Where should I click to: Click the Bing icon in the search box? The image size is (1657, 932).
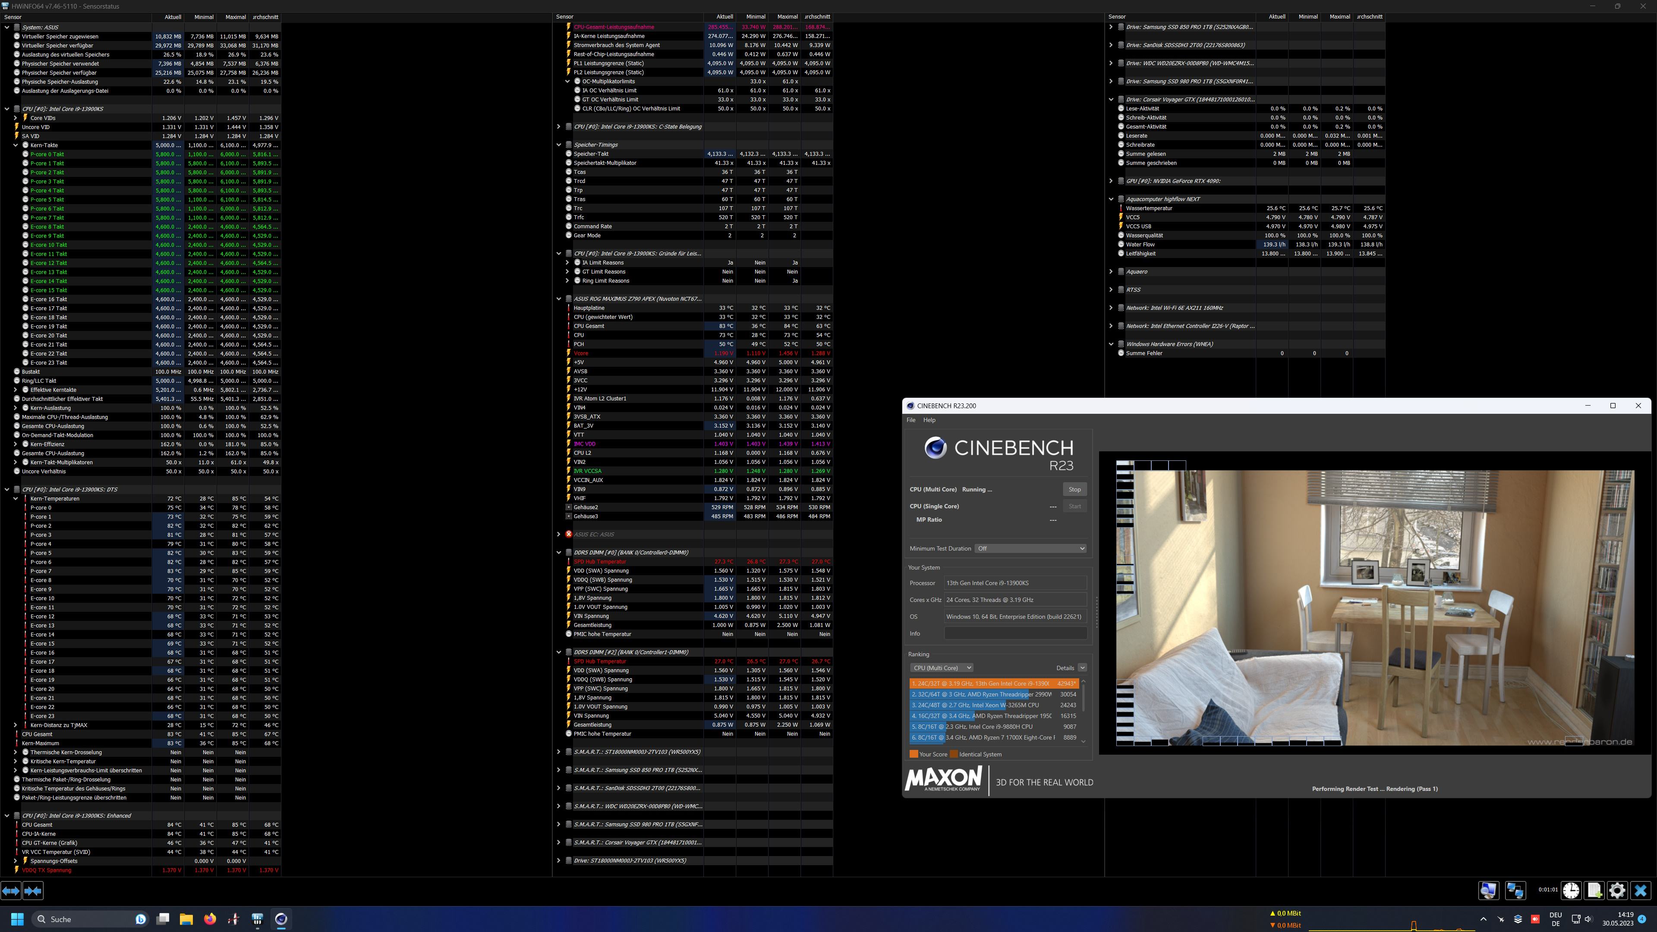(140, 919)
